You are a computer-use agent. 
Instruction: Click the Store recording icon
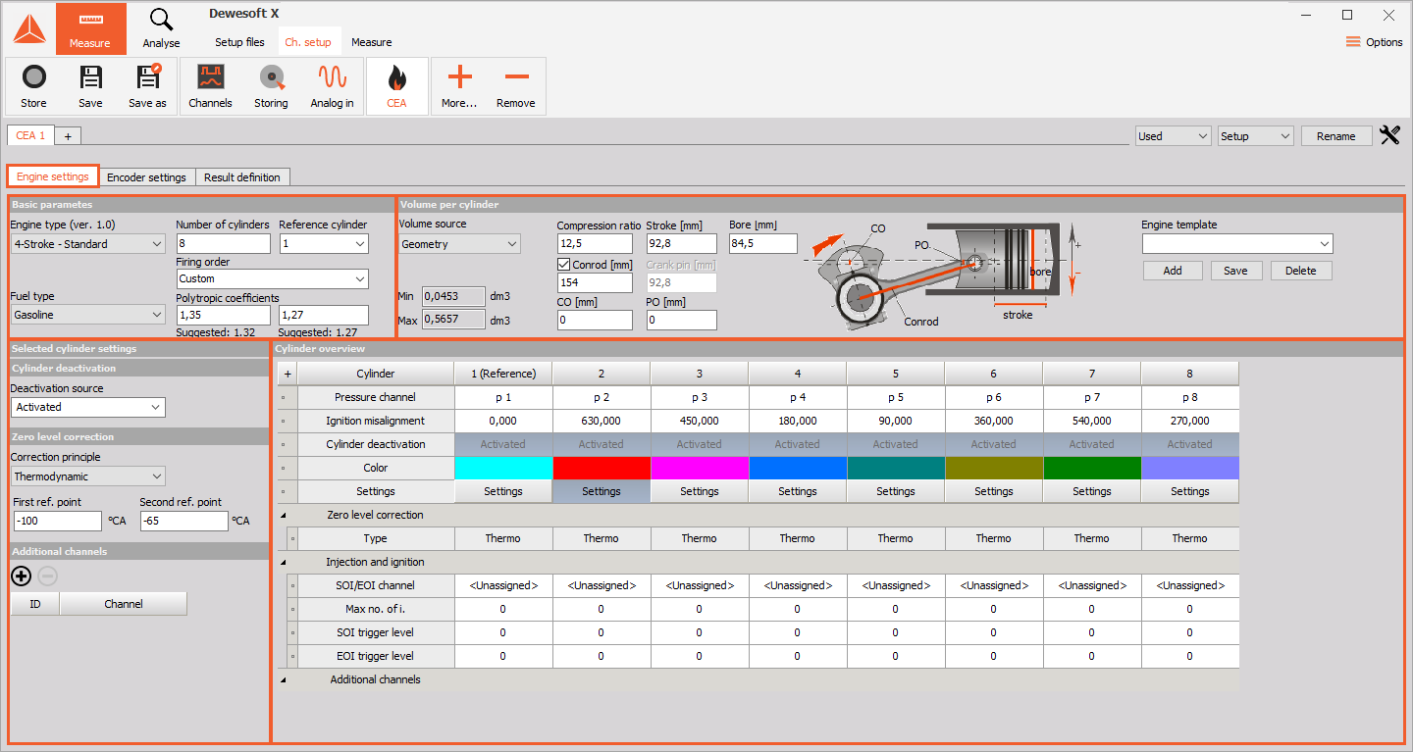[33, 86]
